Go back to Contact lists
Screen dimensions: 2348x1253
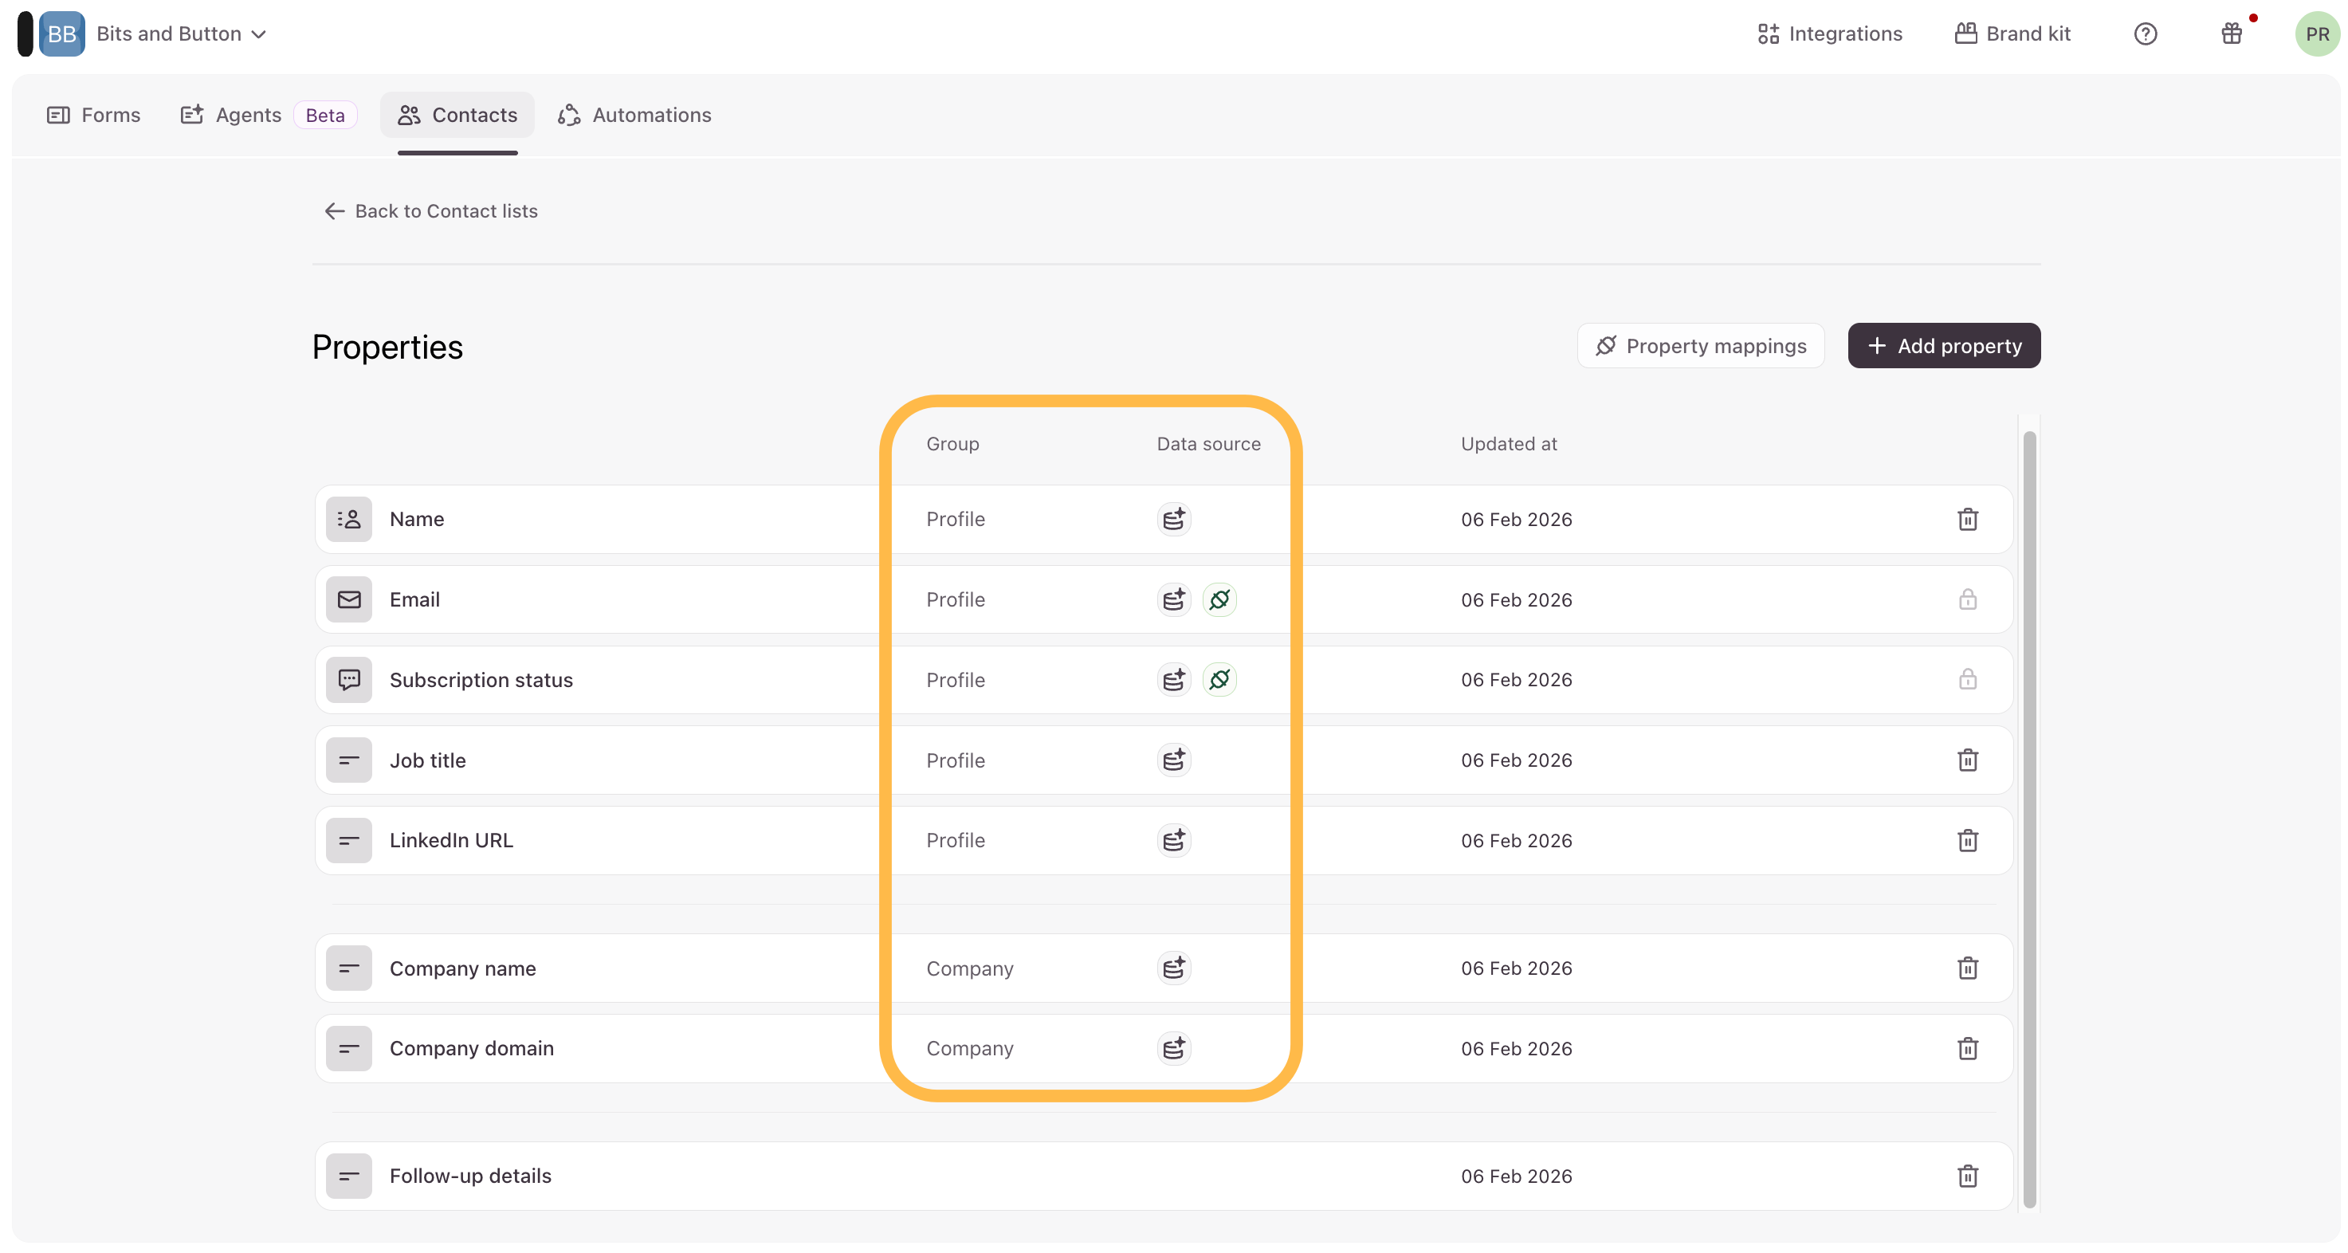tap(431, 211)
